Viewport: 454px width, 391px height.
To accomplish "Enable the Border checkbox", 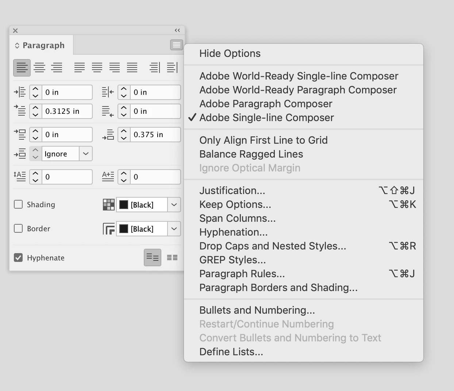I will (x=18, y=228).
